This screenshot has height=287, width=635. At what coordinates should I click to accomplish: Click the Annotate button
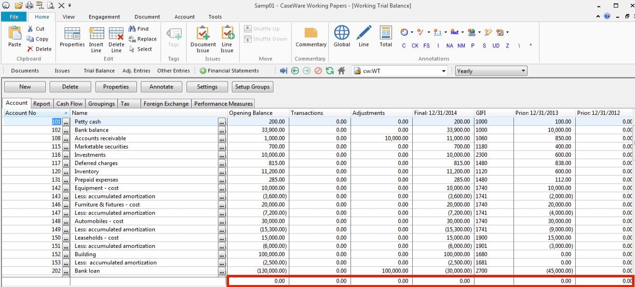point(162,87)
